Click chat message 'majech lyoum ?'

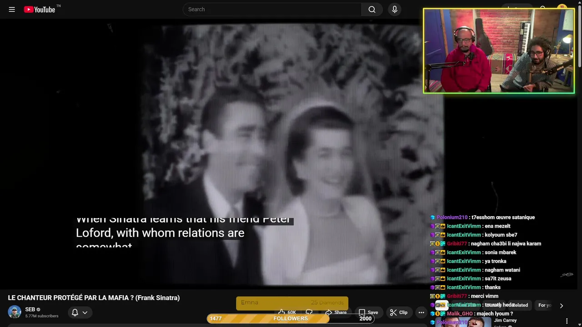[495, 314]
